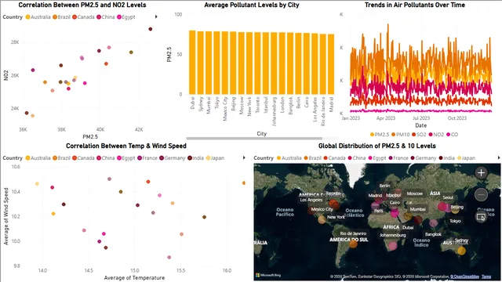502x282 pixels.
Task: Click the Mumbai city axis label
Action: pyautogui.click(x=209, y=105)
